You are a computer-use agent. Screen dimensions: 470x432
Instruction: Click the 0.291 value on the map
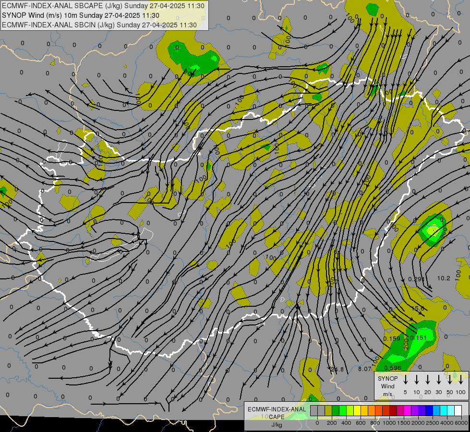(x=416, y=279)
